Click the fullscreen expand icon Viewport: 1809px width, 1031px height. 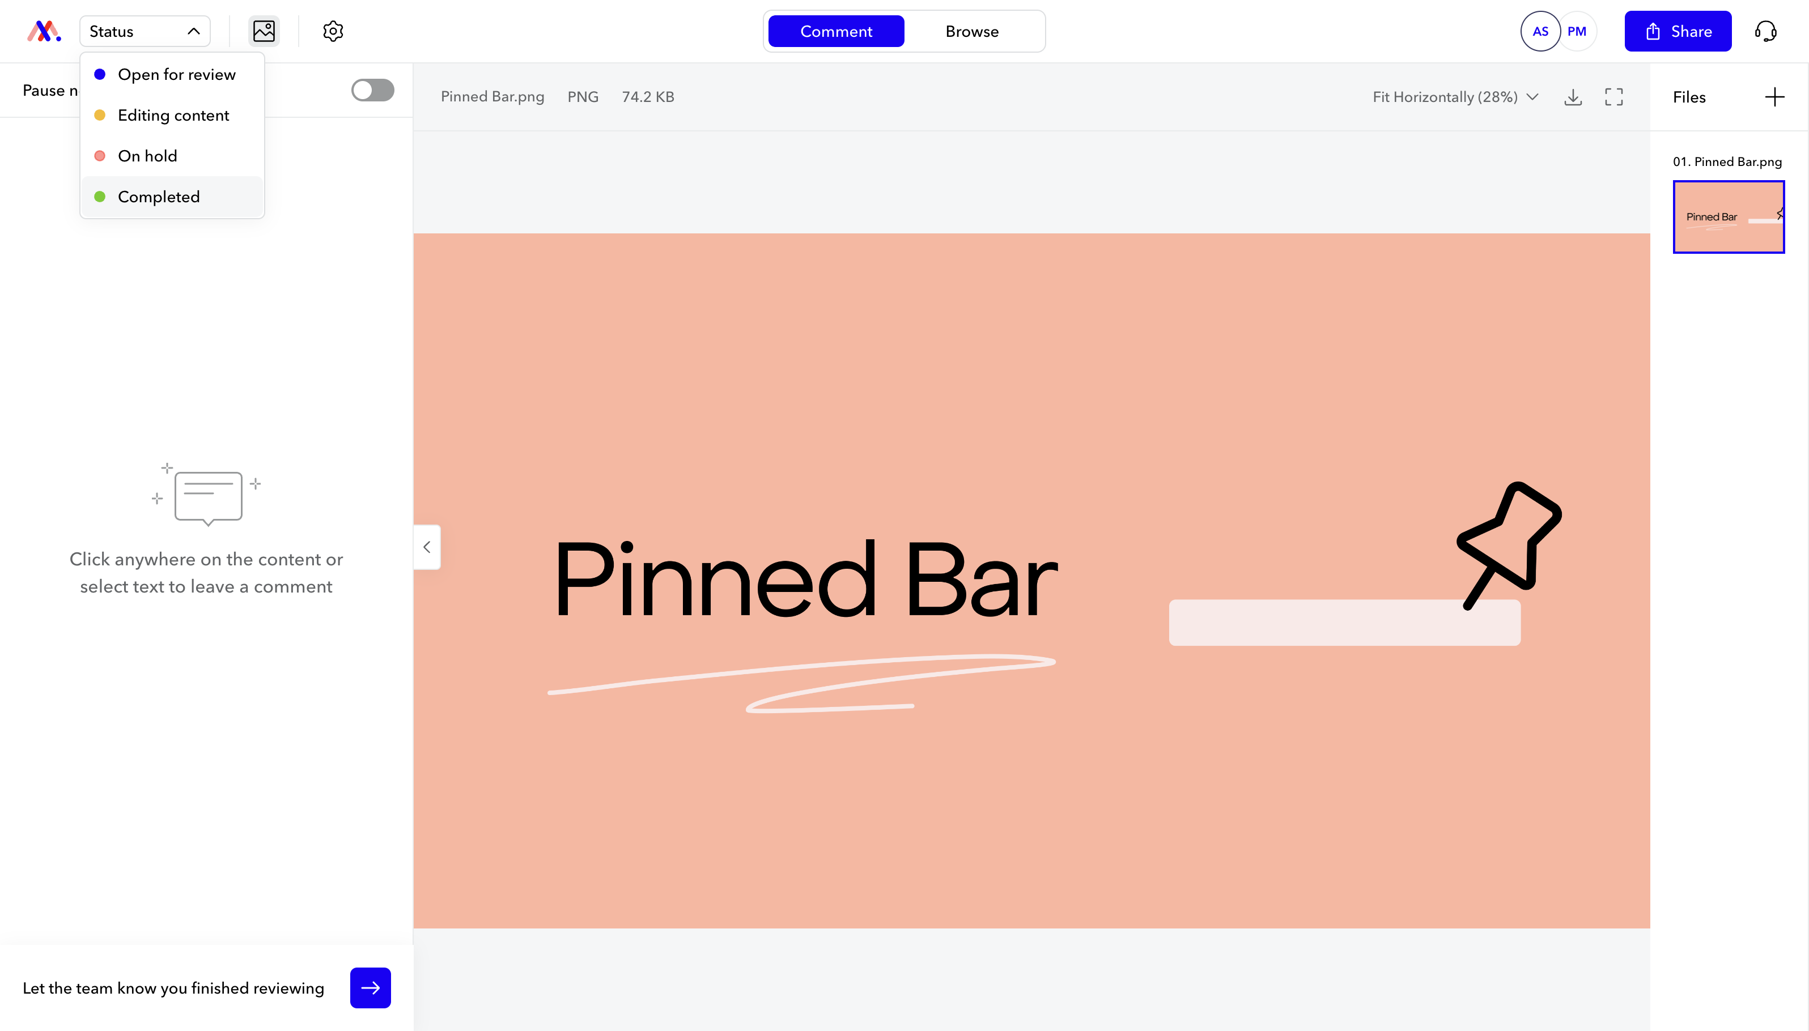(x=1614, y=97)
